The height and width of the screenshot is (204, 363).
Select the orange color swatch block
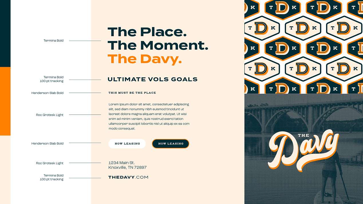click(5, 101)
